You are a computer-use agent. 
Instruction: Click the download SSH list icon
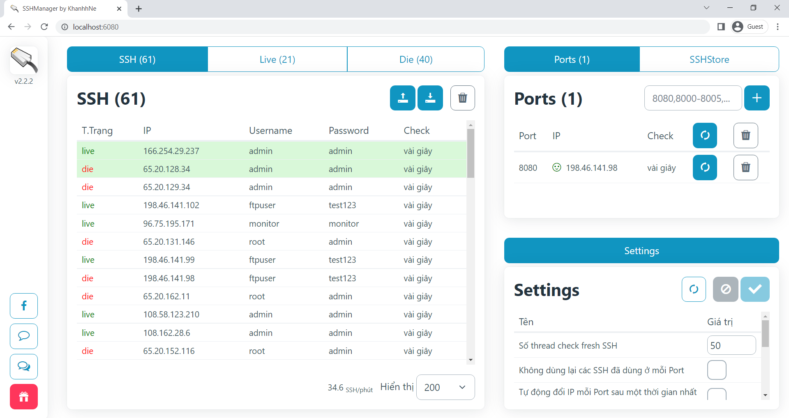430,98
